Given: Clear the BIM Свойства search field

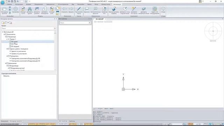Looking at the screenshot, I should point(90,23).
